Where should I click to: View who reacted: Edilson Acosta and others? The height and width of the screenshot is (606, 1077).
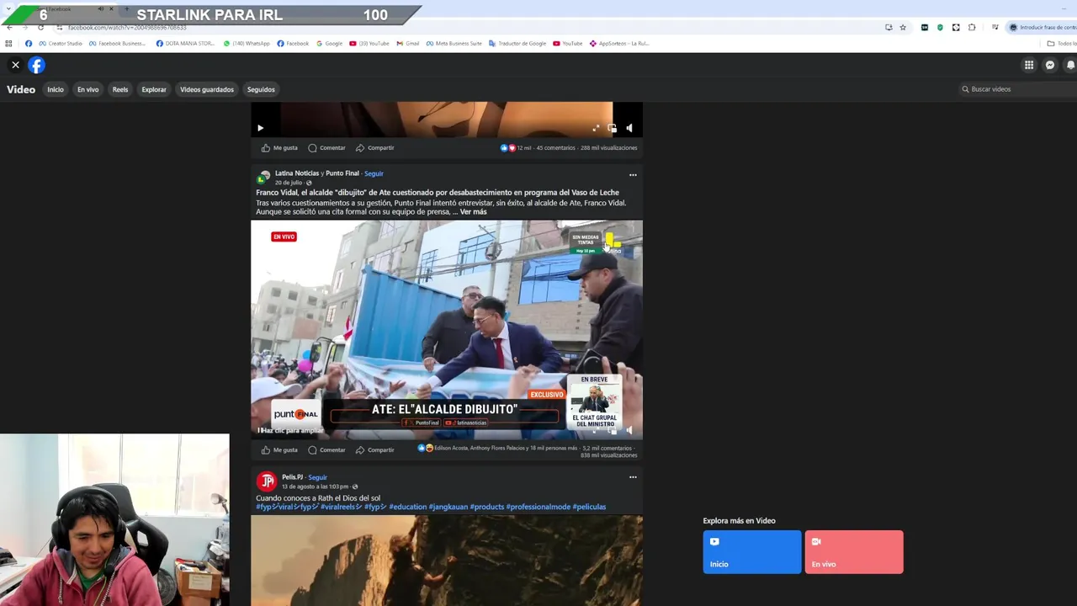(x=506, y=449)
